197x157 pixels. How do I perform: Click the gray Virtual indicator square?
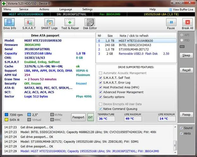29,120
